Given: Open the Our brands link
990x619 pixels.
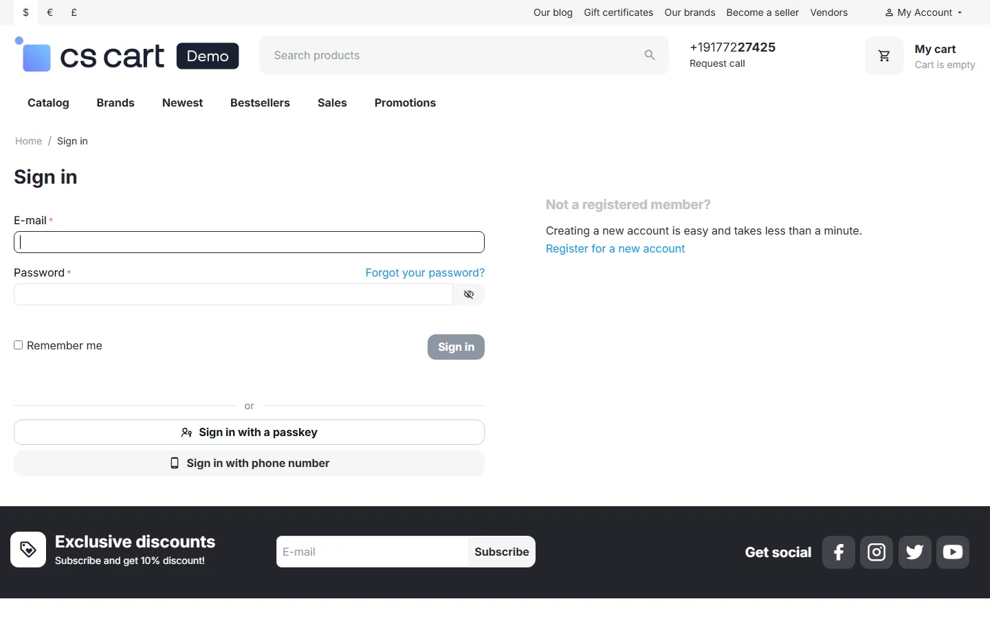Looking at the screenshot, I should pyautogui.click(x=690, y=12).
